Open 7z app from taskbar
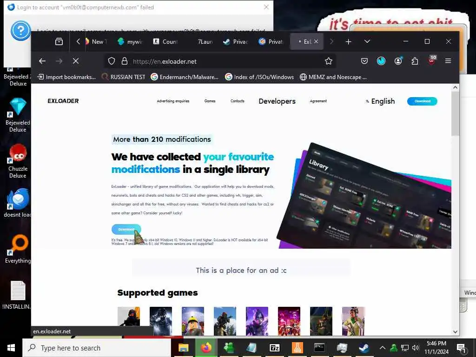Viewport: 476px width, 357px height. point(274,348)
